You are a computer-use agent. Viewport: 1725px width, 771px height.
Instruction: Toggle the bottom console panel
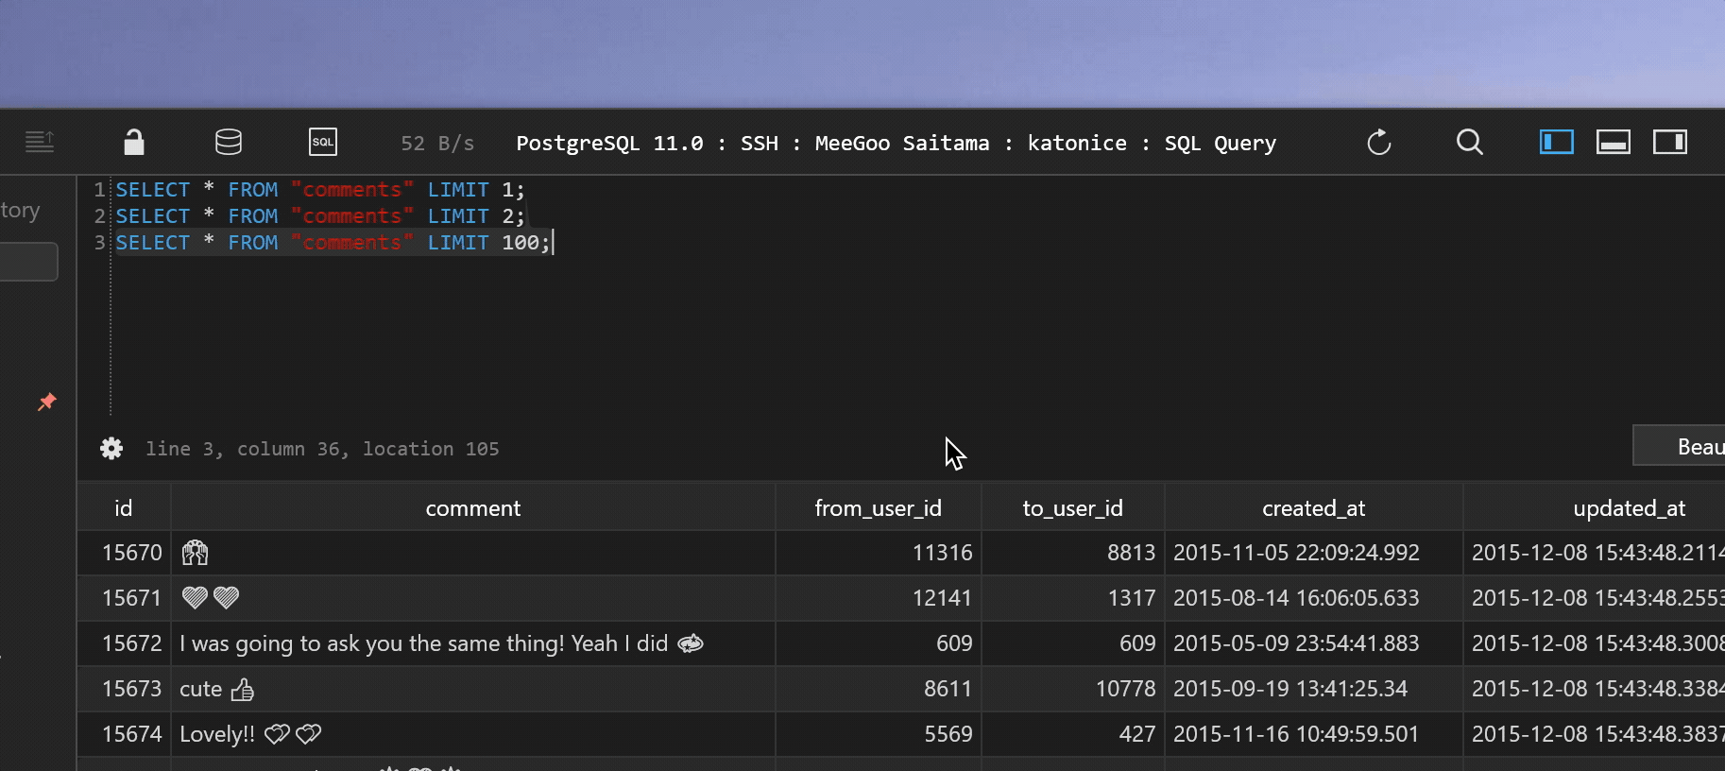(x=1614, y=143)
